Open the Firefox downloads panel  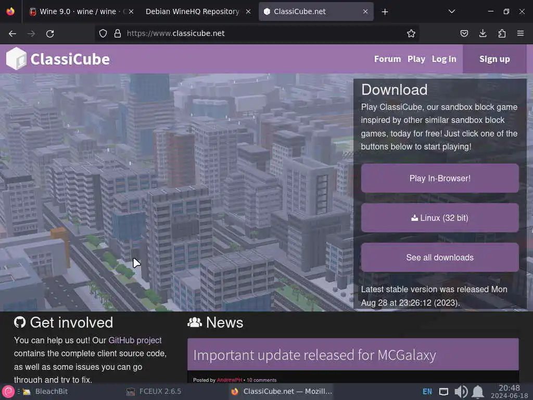pyautogui.click(x=483, y=33)
